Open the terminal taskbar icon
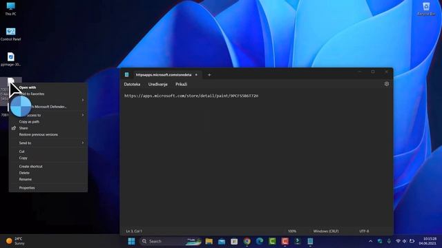This screenshot has height=248, width=442. [x=298, y=241]
